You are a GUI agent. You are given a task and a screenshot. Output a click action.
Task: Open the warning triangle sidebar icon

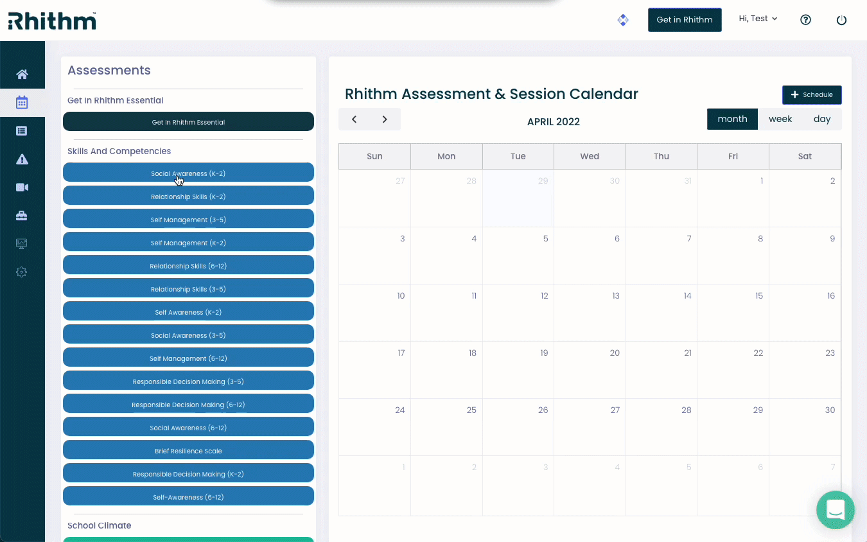[x=22, y=159]
